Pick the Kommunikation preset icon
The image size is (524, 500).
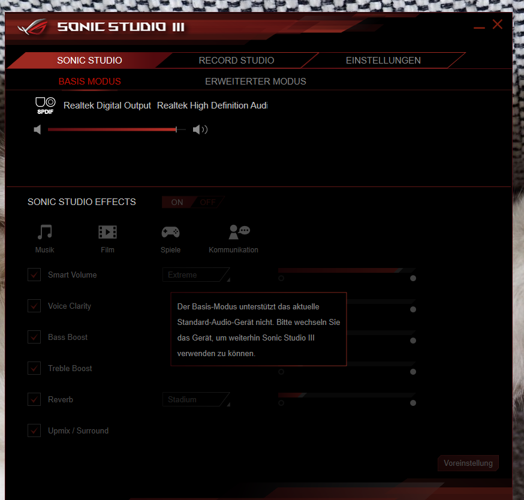239,232
